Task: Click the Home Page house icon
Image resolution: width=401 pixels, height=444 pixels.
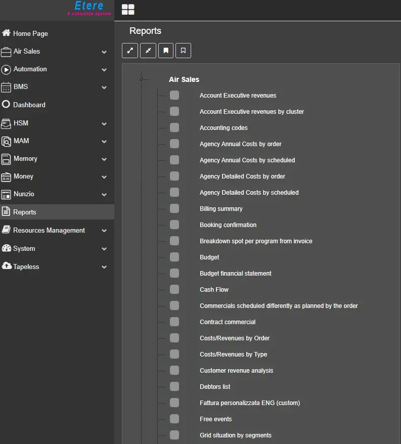Action: point(6,33)
